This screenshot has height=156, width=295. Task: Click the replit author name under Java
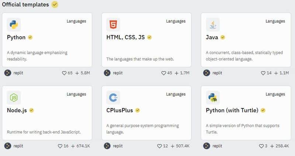coord(217,73)
